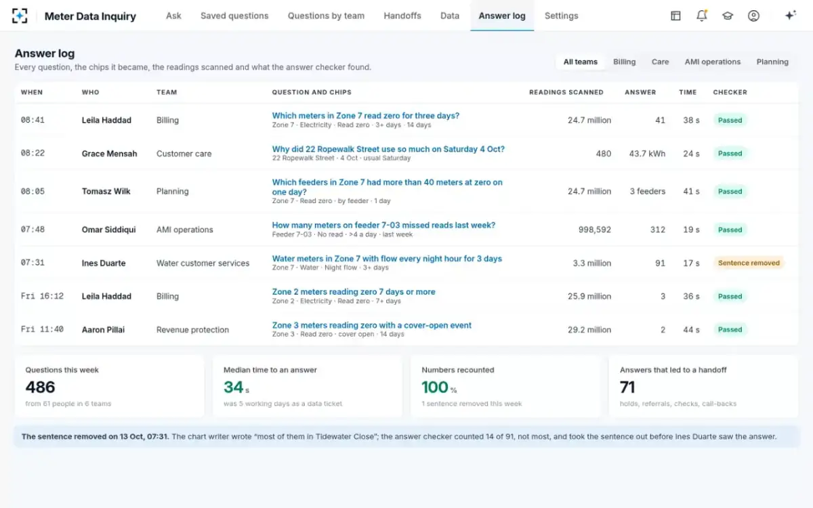Click the Passed badge for Aaron Pillai's row
Image resolution: width=813 pixels, height=508 pixels.
(730, 330)
